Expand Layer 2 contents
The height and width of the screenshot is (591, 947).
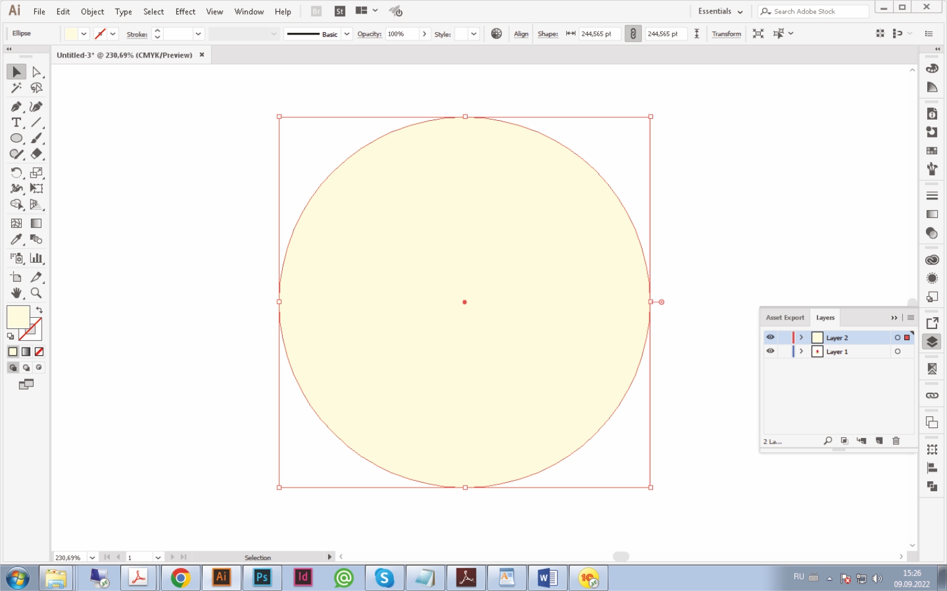pos(801,338)
